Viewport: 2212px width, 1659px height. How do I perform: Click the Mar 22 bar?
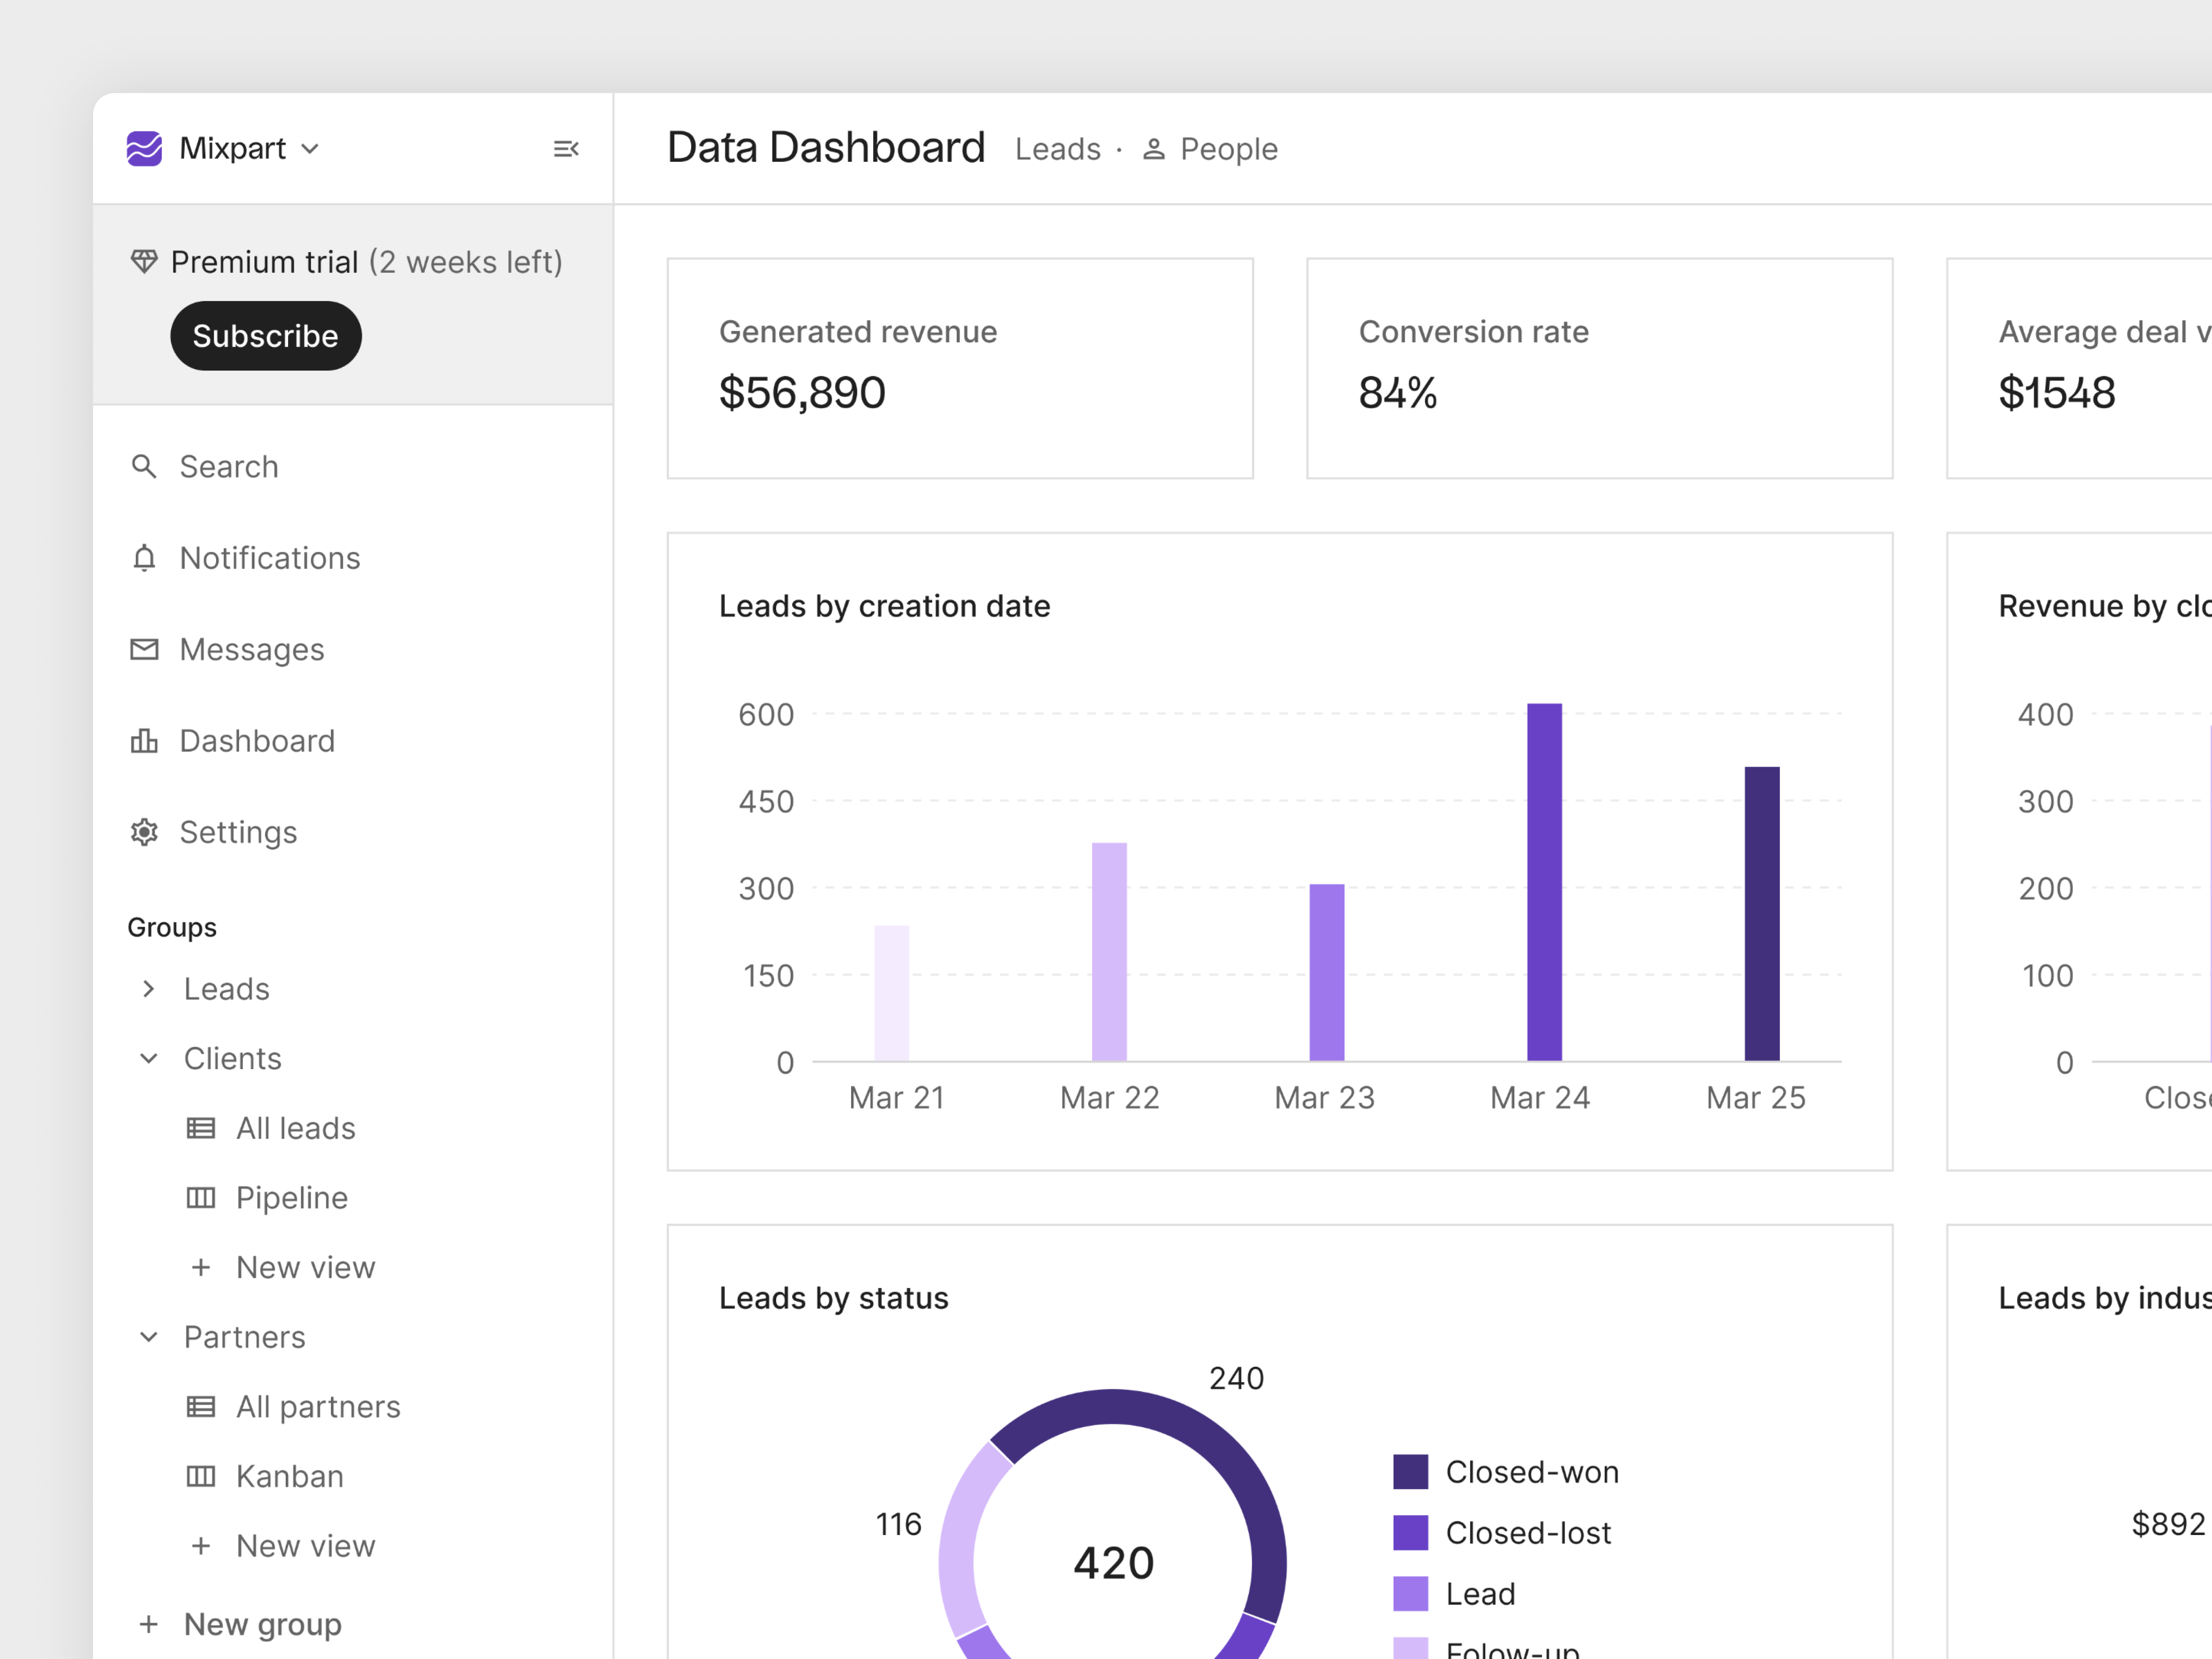click(x=1109, y=952)
